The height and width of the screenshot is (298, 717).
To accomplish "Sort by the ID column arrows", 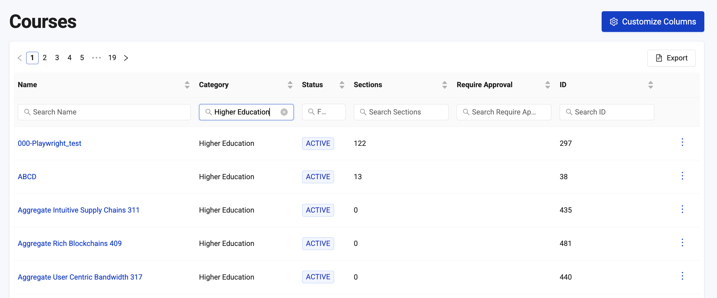I will (651, 85).
